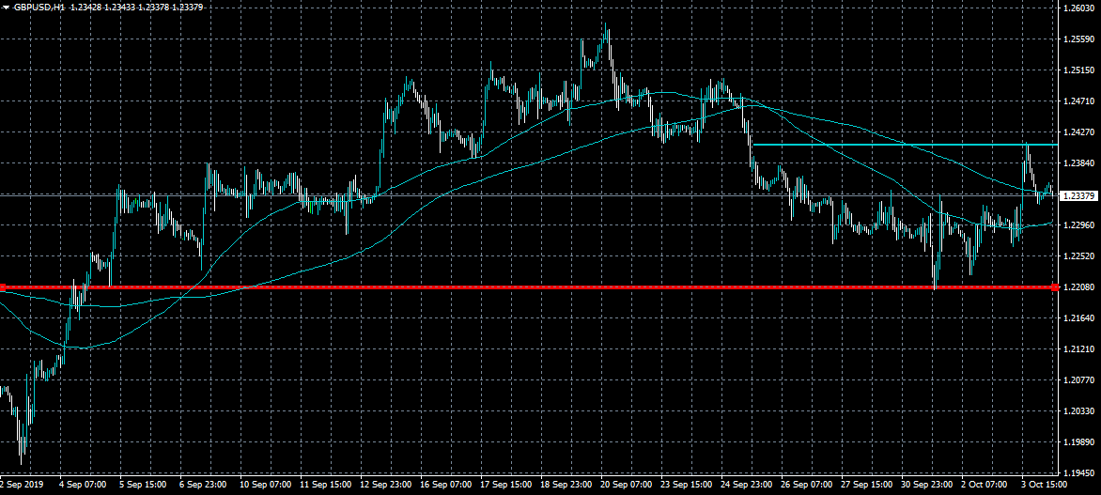Select the red horizontal support line

coord(530,287)
